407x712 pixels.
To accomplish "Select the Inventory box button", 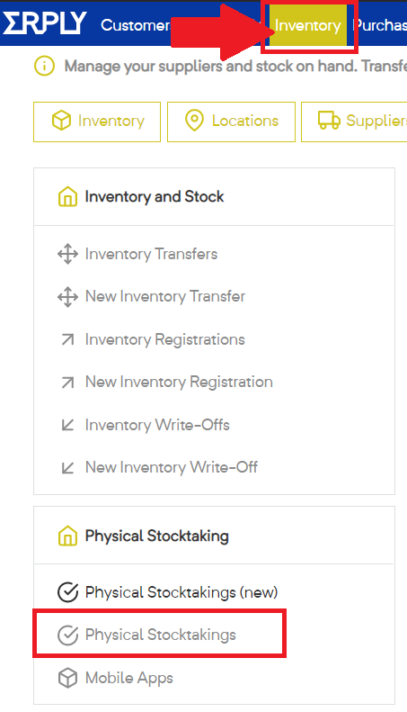I will coord(97,122).
